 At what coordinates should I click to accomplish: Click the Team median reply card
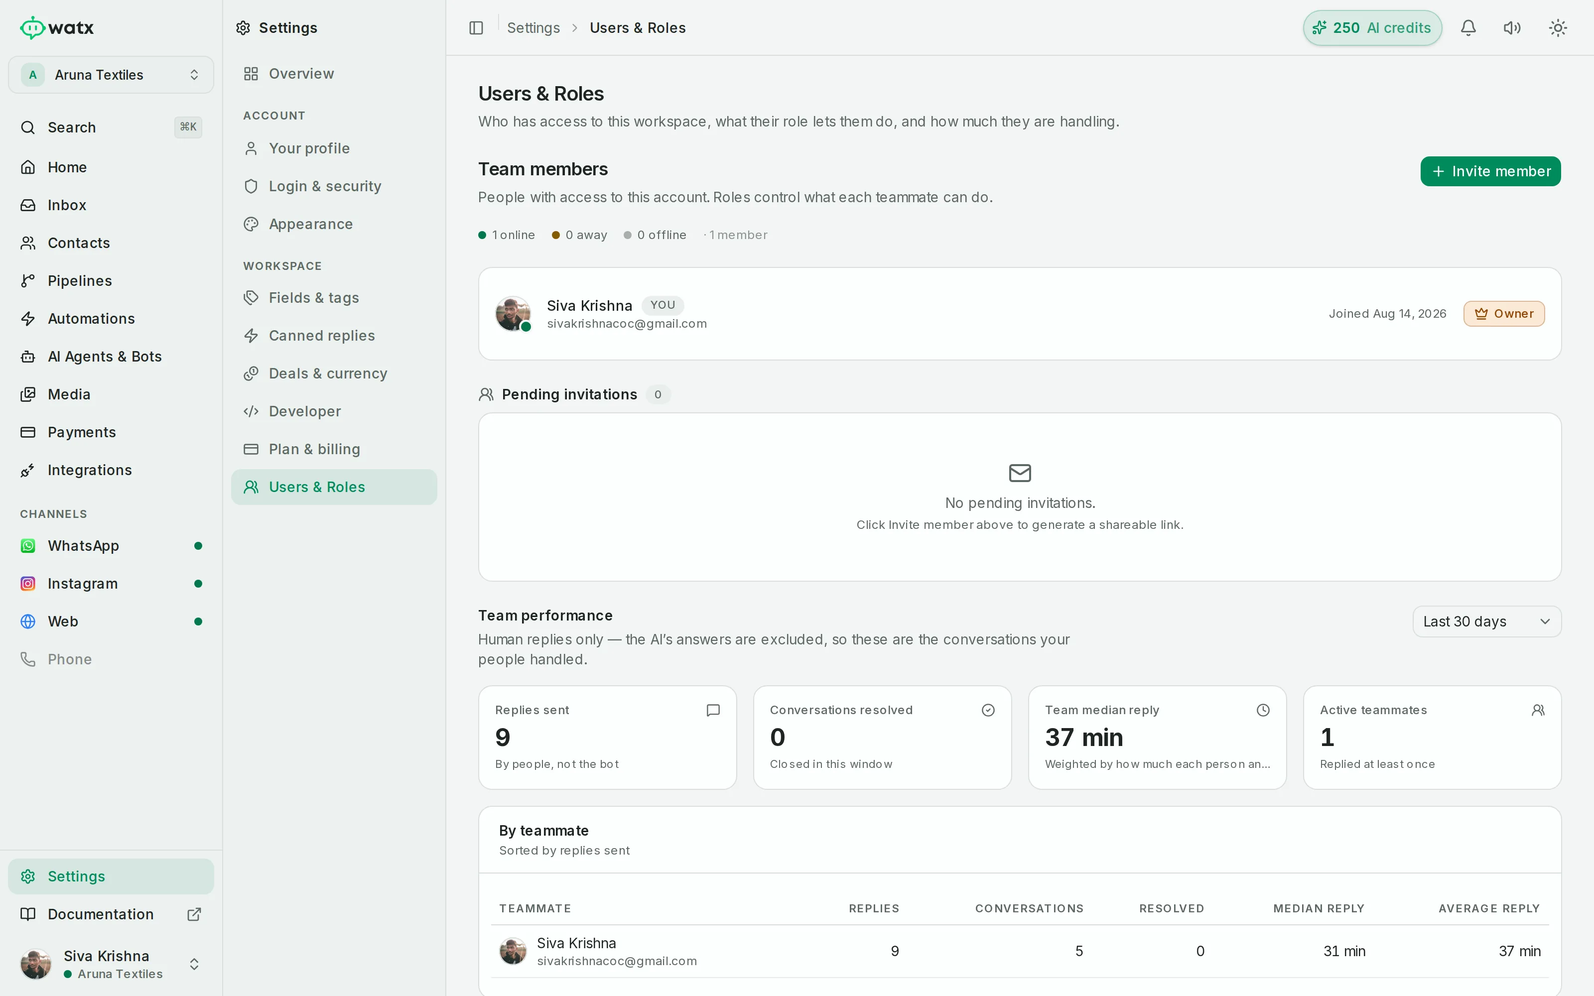(1157, 738)
